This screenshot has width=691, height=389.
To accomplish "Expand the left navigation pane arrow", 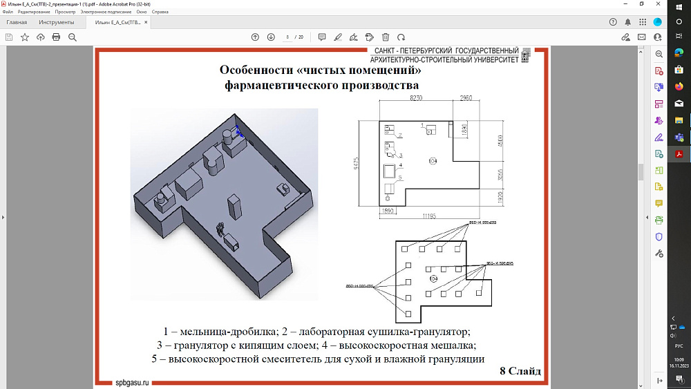I will 3,217.
